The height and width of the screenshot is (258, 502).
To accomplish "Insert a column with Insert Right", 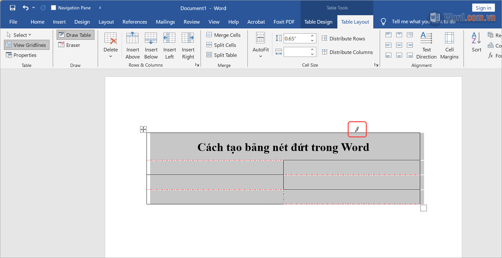I will coord(188,45).
